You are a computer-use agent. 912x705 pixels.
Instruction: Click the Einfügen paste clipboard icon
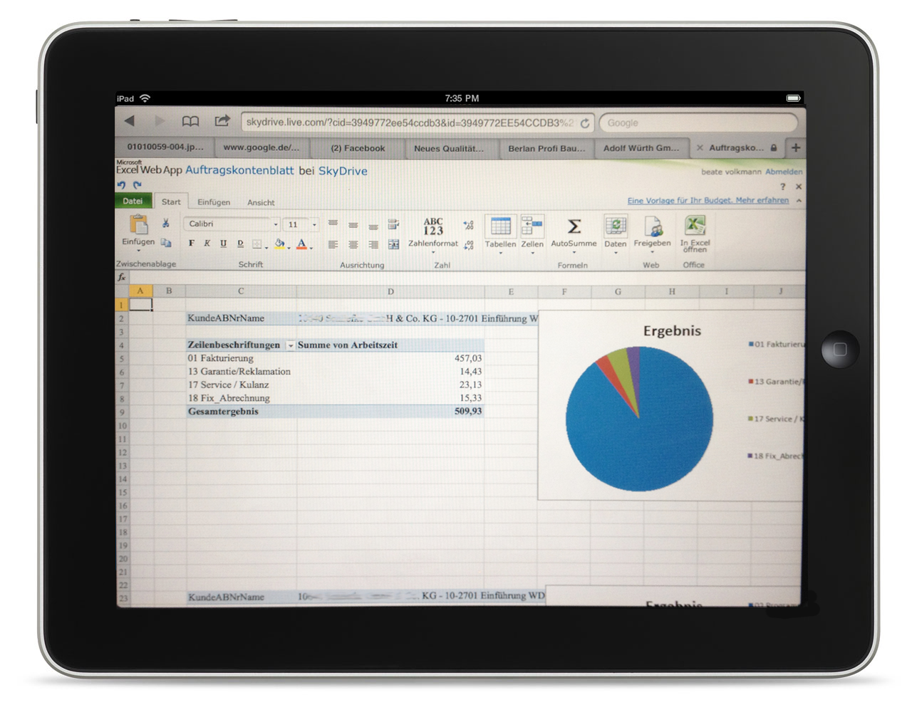(x=138, y=224)
